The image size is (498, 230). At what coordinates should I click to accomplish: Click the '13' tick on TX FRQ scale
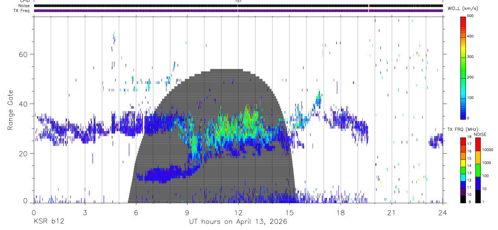tap(469, 173)
